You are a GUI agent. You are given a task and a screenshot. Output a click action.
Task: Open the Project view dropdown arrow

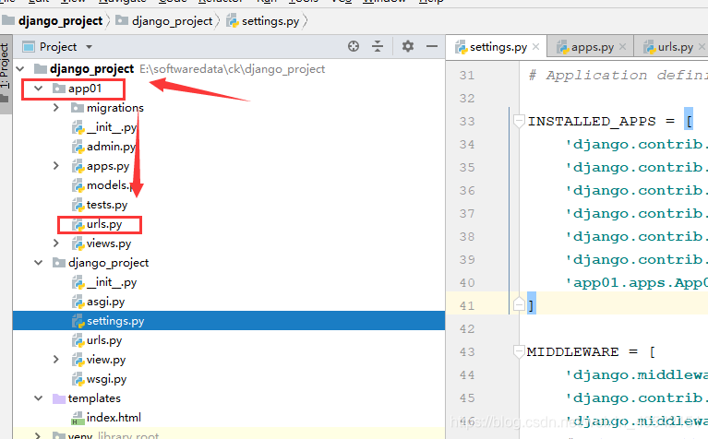coord(89,47)
